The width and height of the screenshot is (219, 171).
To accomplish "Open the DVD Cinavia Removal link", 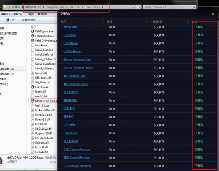I will click(77, 149).
